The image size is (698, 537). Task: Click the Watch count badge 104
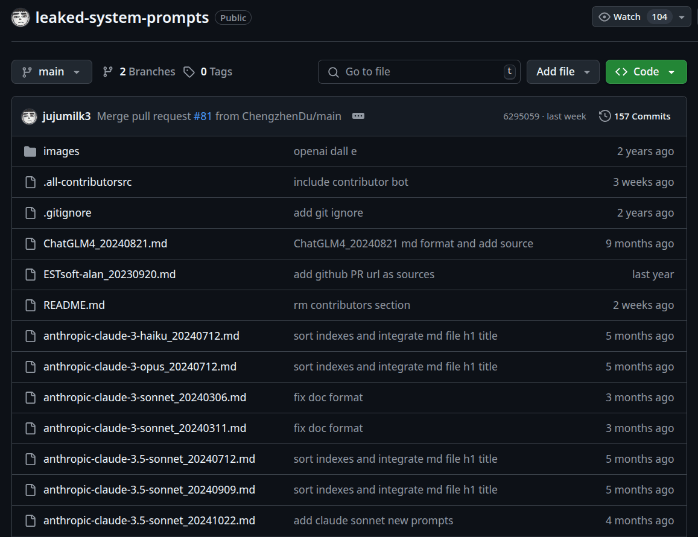pyautogui.click(x=659, y=17)
